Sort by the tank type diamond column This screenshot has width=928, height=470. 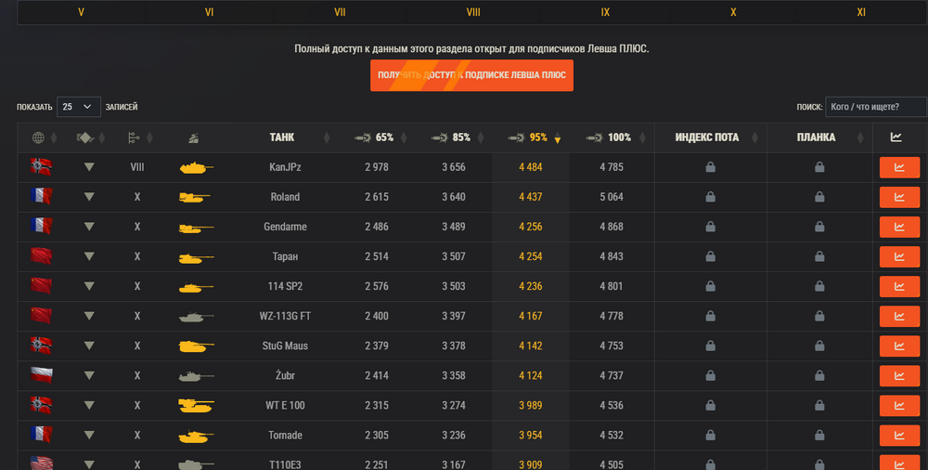[85, 138]
